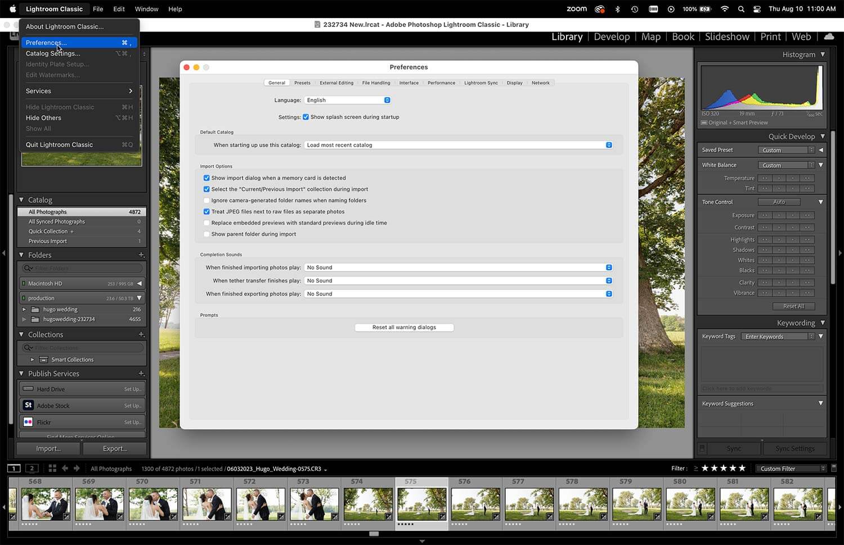Click the cloud sync status icon

click(x=829, y=37)
